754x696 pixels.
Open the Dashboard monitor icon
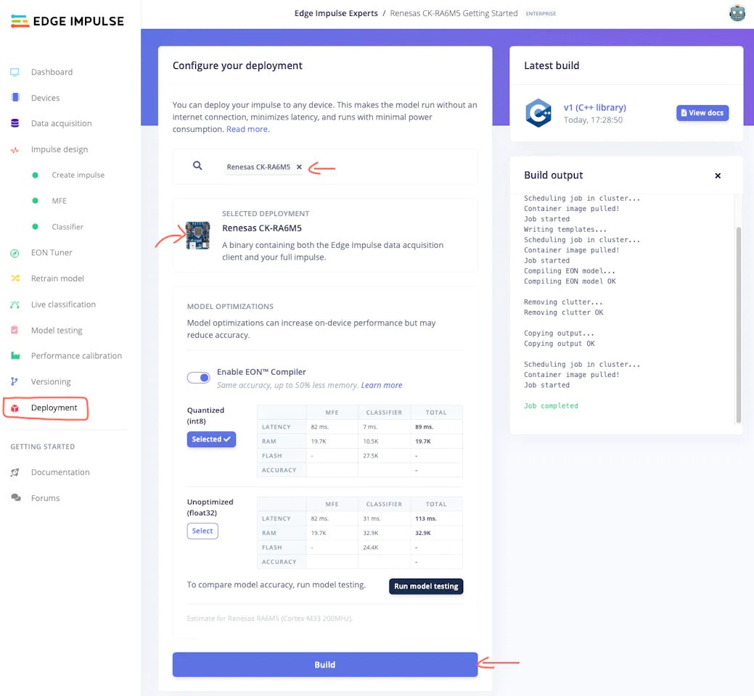(x=15, y=72)
